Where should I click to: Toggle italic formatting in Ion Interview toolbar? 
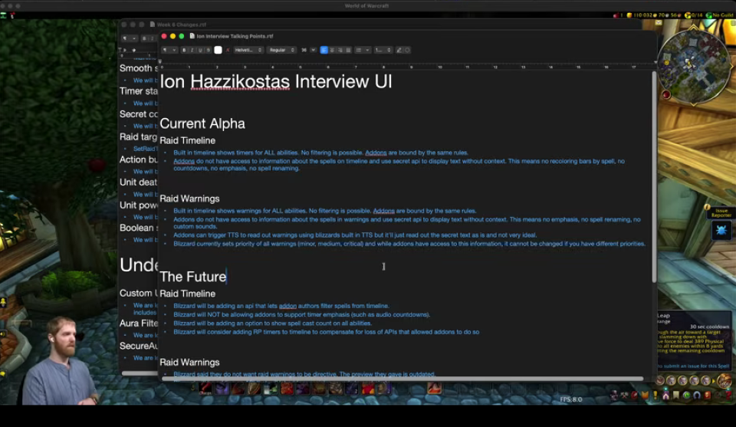pos(192,50)
